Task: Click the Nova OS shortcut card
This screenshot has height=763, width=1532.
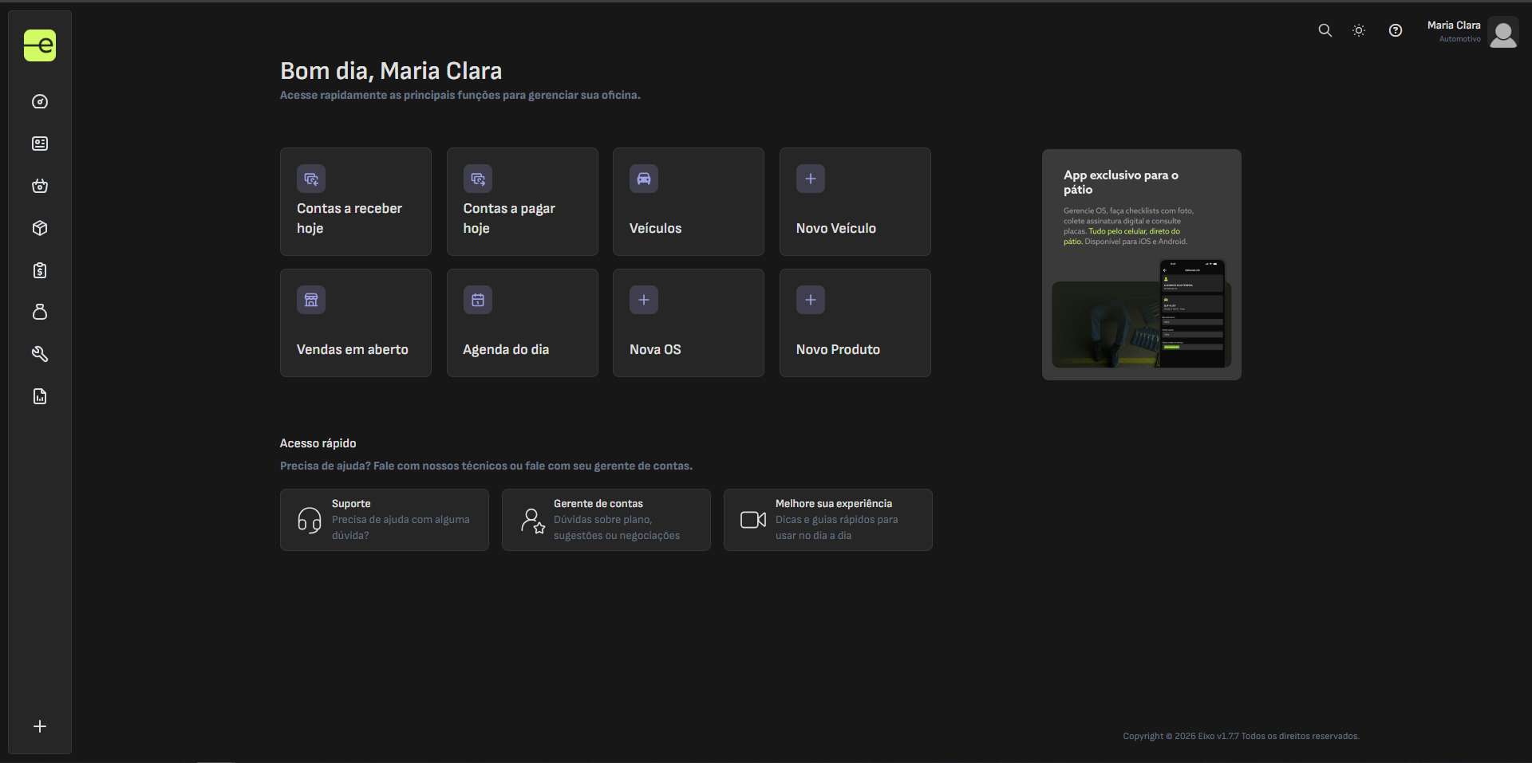Action: 688,323
